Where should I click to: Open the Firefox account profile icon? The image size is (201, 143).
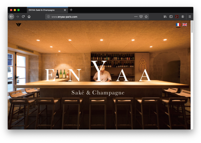coord(183,17)
